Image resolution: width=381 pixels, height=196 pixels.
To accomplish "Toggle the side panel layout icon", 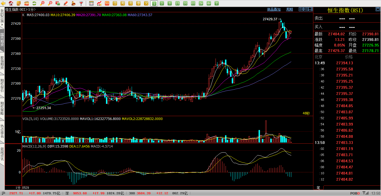I will coord(311,9).
